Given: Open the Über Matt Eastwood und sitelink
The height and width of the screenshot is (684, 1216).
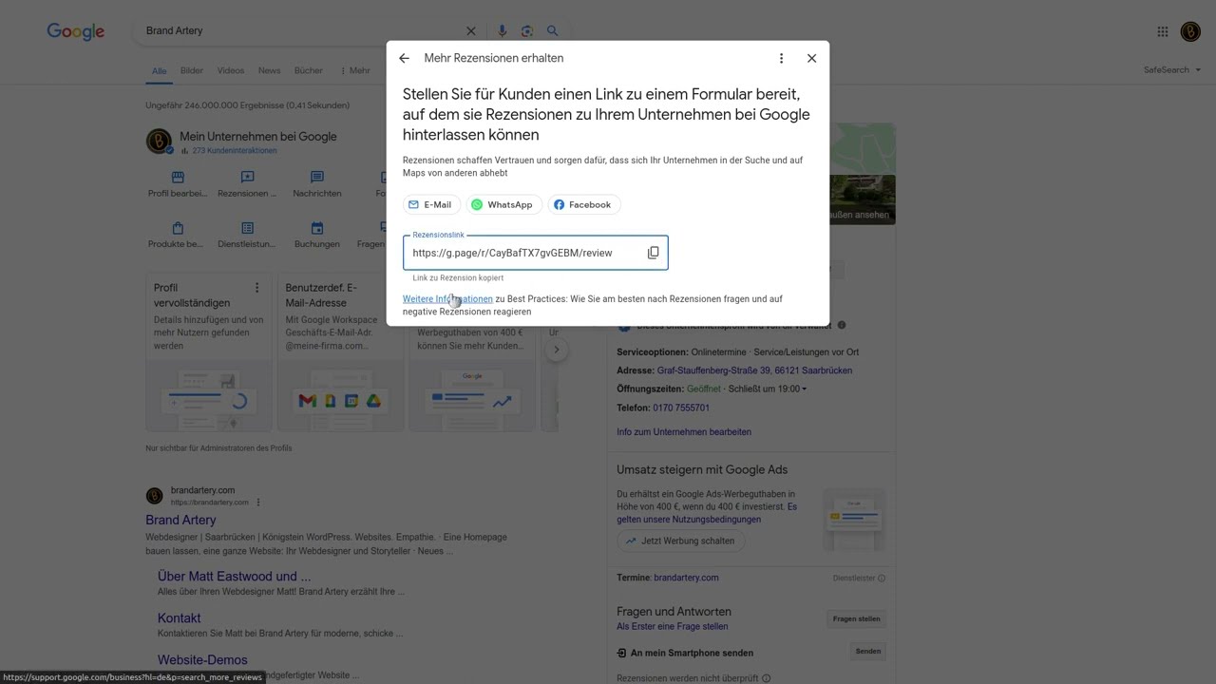Looking at the screenshot, I should (x=234, y=576).
